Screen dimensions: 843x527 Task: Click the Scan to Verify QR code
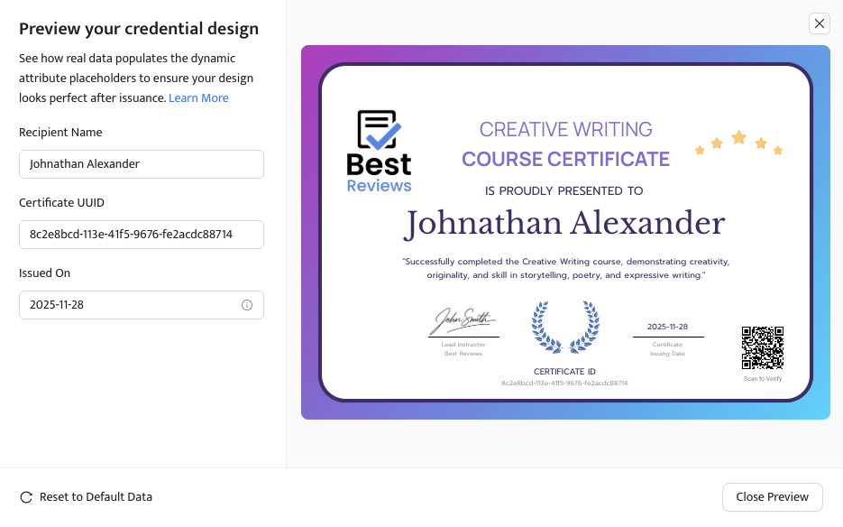[762, 346]
